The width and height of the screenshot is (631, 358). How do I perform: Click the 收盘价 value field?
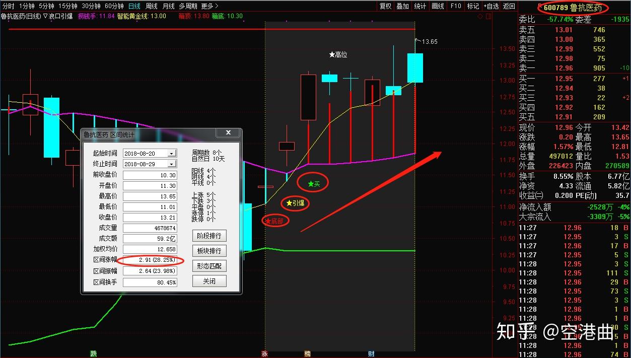(150, 218)
